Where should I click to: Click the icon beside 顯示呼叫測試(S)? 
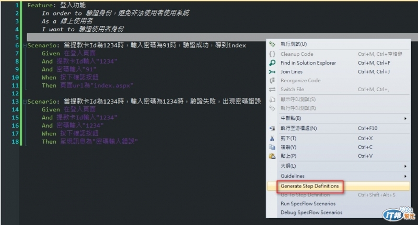272,99
